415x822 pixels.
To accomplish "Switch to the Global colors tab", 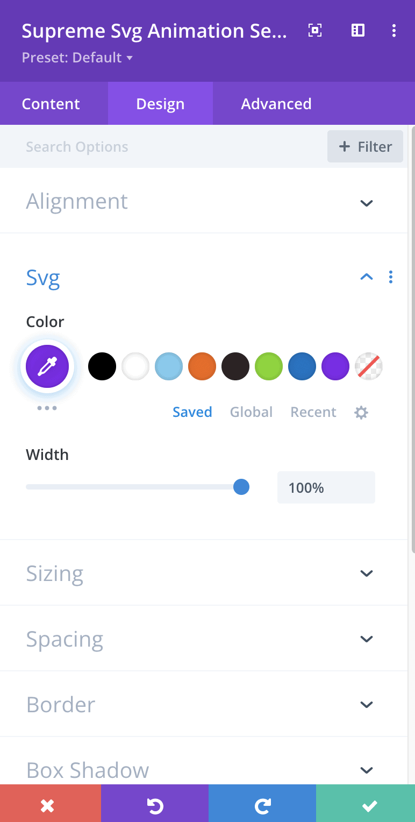I will (251, 412).
